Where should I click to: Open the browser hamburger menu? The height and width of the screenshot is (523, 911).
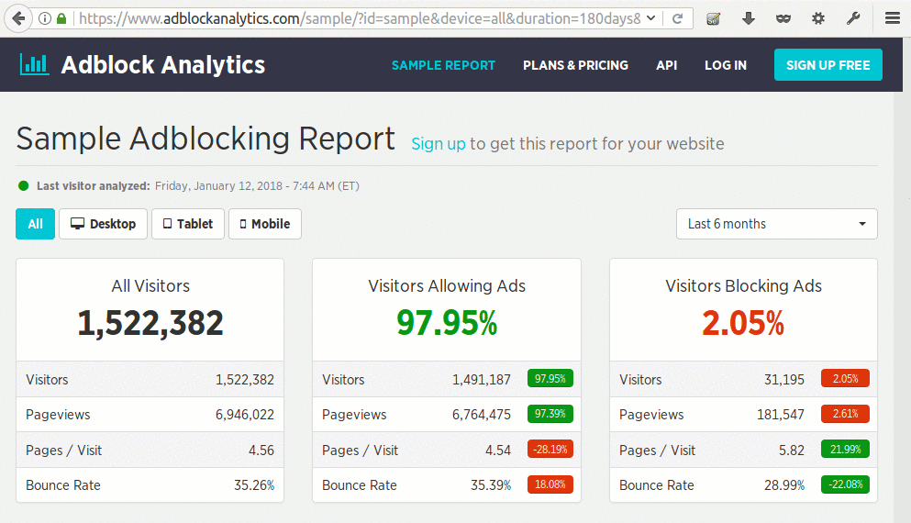[893, 18]
